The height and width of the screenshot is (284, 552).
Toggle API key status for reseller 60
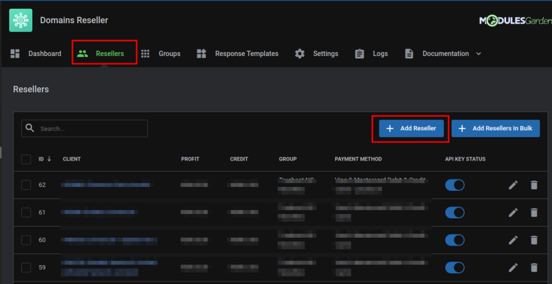tap(454, 240)
